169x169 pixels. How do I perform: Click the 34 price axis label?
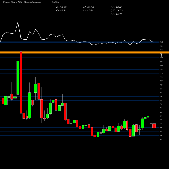[161, 139]
